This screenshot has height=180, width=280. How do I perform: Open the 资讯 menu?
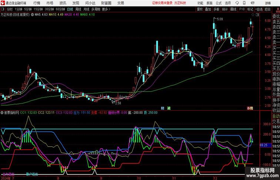63,3
